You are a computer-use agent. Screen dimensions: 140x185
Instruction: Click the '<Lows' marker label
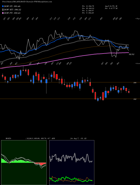click(x=137, y=63)
